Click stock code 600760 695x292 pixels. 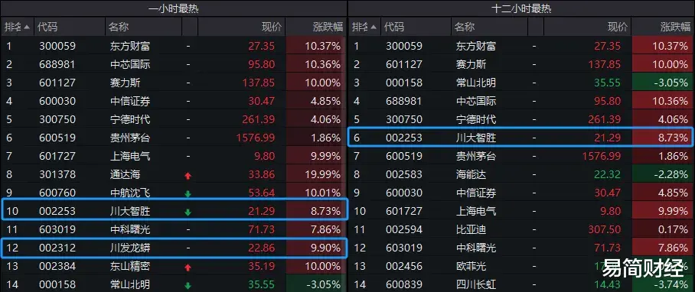(57, 193)
